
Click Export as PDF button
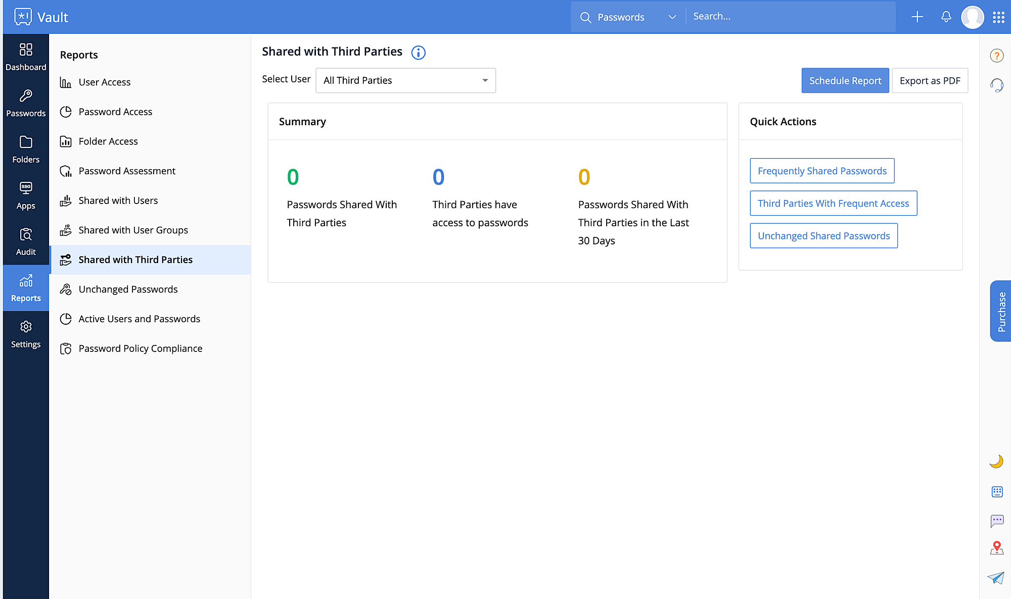929,81
